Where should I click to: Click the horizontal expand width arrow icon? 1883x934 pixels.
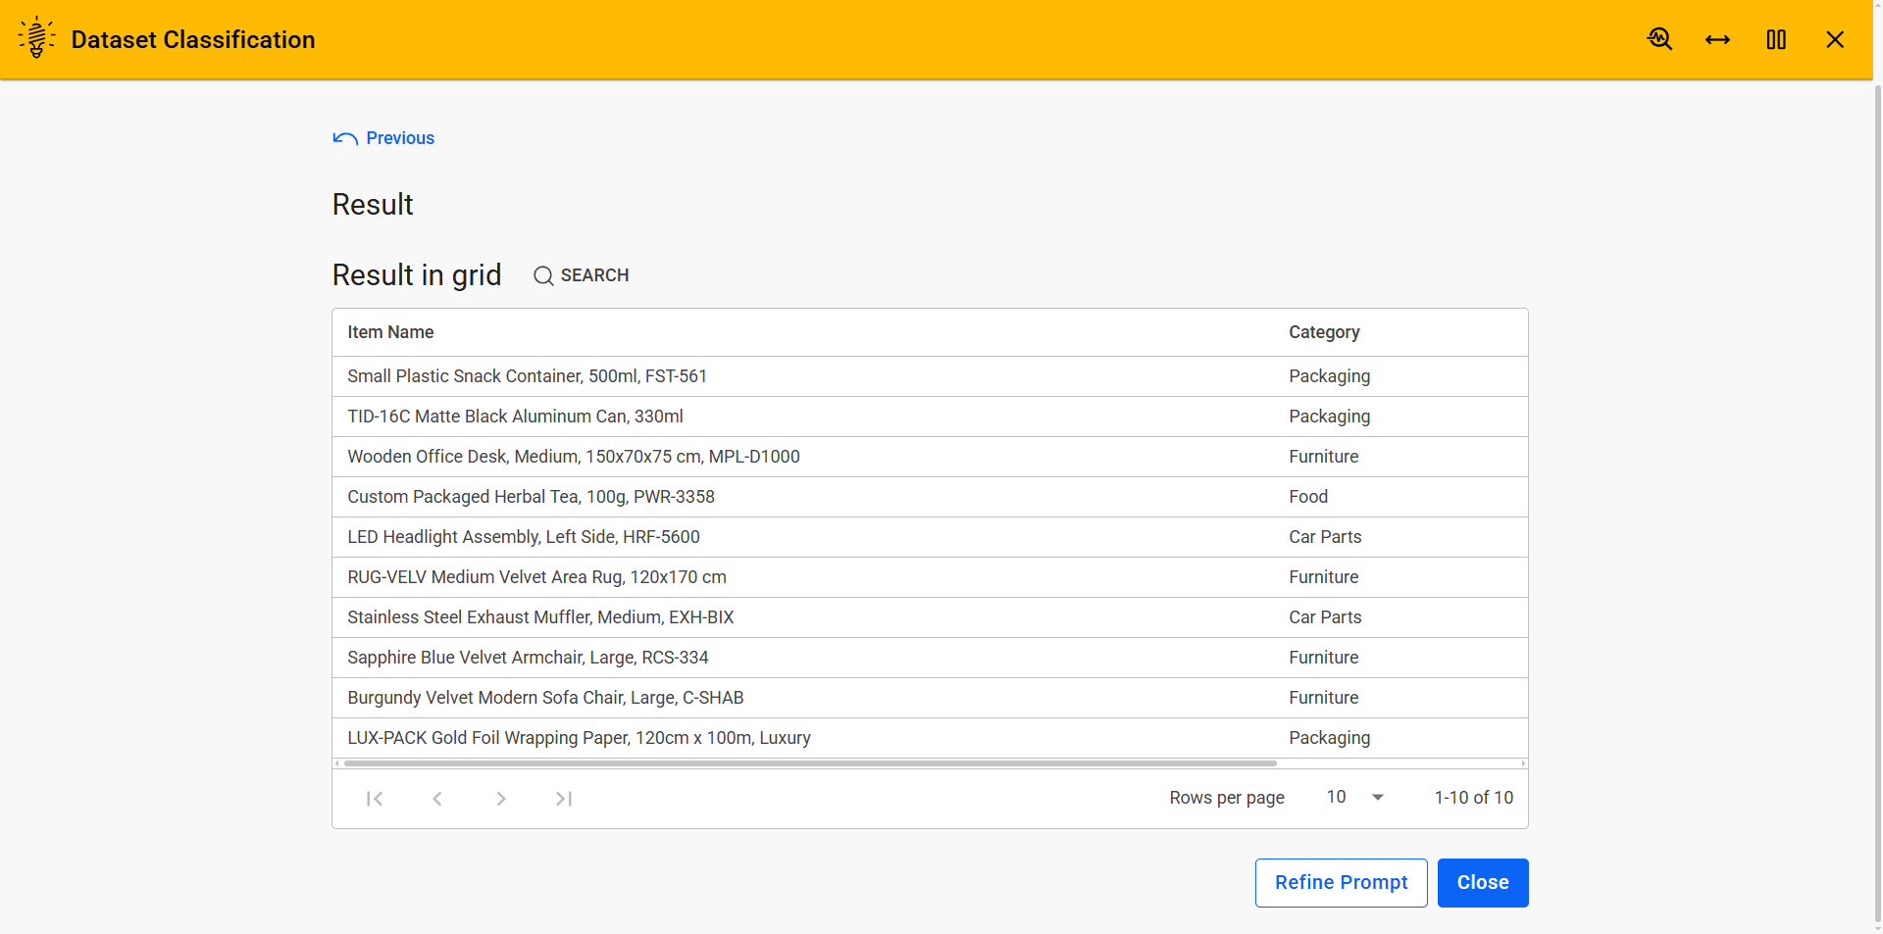click(1717, 39)
